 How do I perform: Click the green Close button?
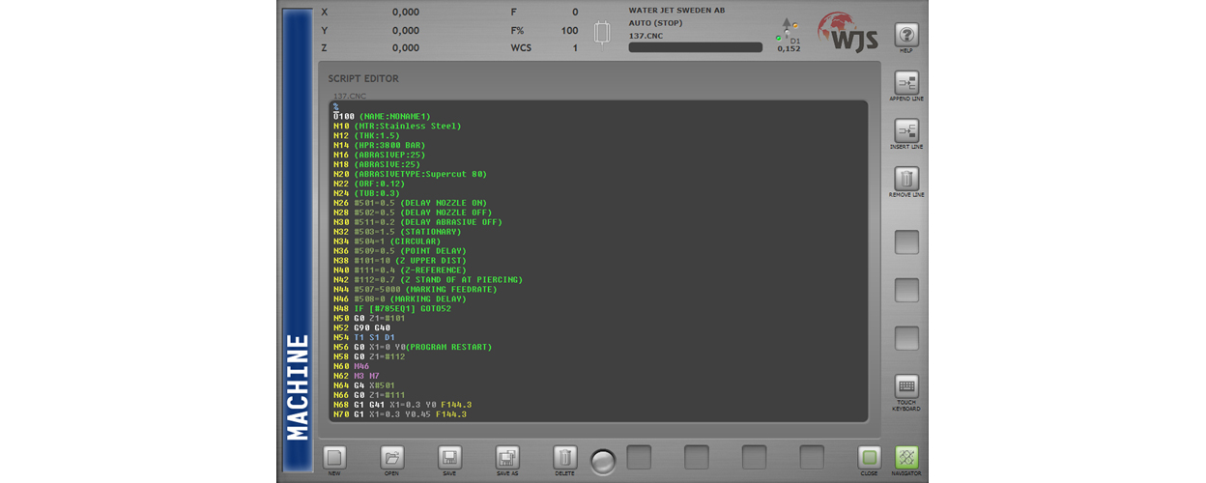click(870, 457)
